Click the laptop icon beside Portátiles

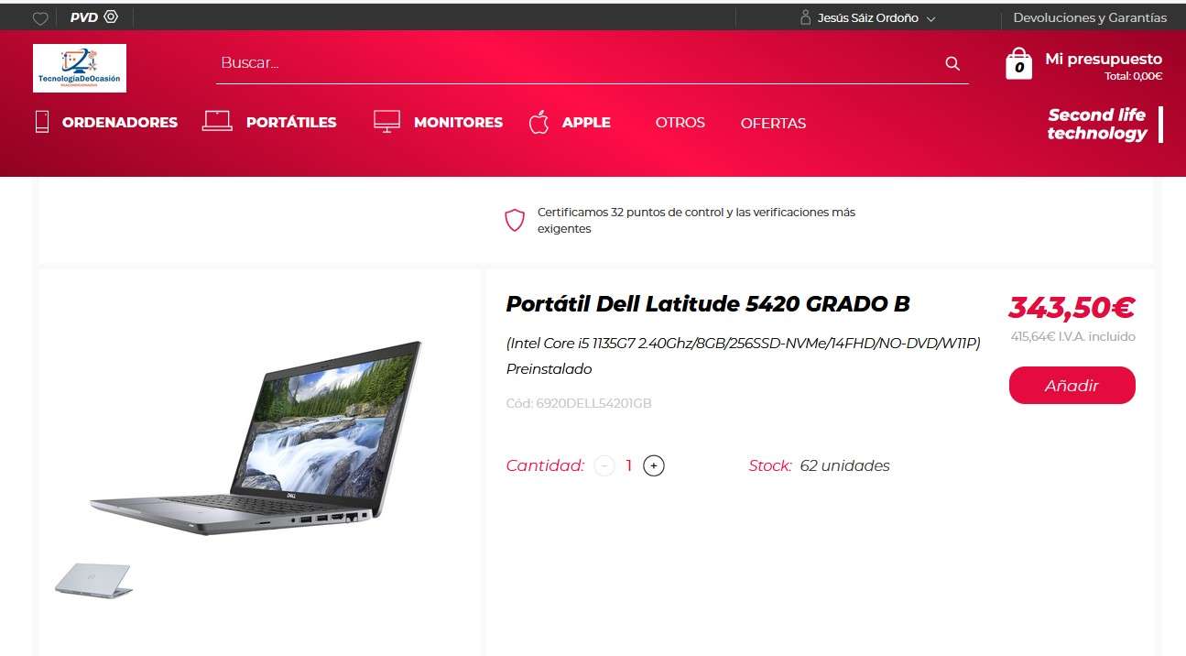point(217,121)
